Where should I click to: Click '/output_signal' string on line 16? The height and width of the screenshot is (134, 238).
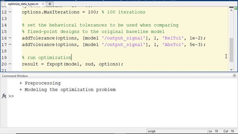[x=123, y=38]
